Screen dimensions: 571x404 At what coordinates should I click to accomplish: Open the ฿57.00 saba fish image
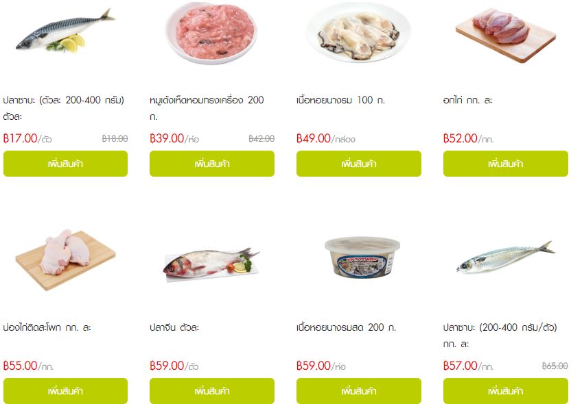[x=505, y=257]
